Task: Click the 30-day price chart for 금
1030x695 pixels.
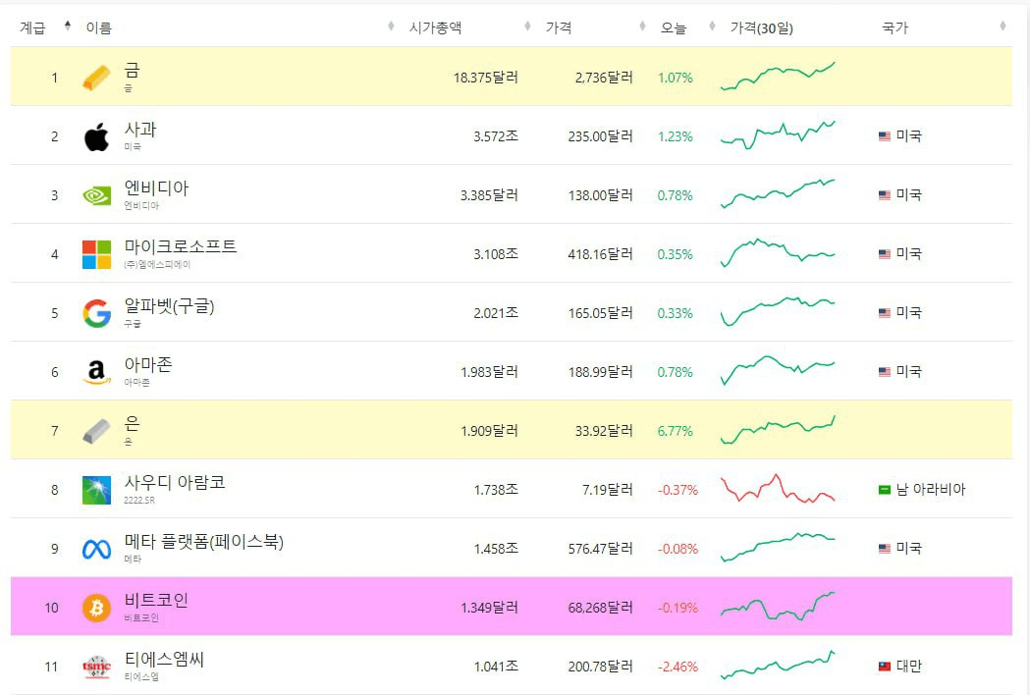Action: pyautogui.click(x=778, y=77)
